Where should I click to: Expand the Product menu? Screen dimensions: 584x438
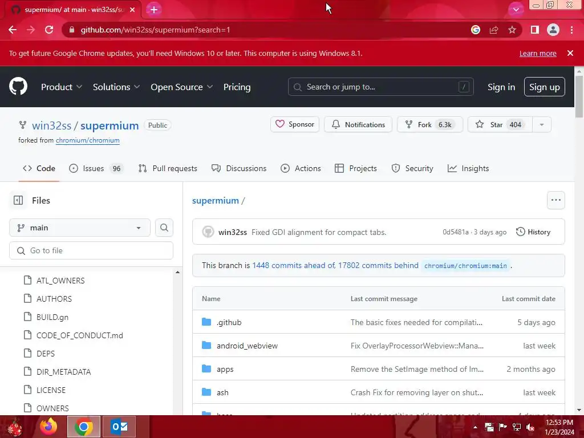click(x=62, y=87)
